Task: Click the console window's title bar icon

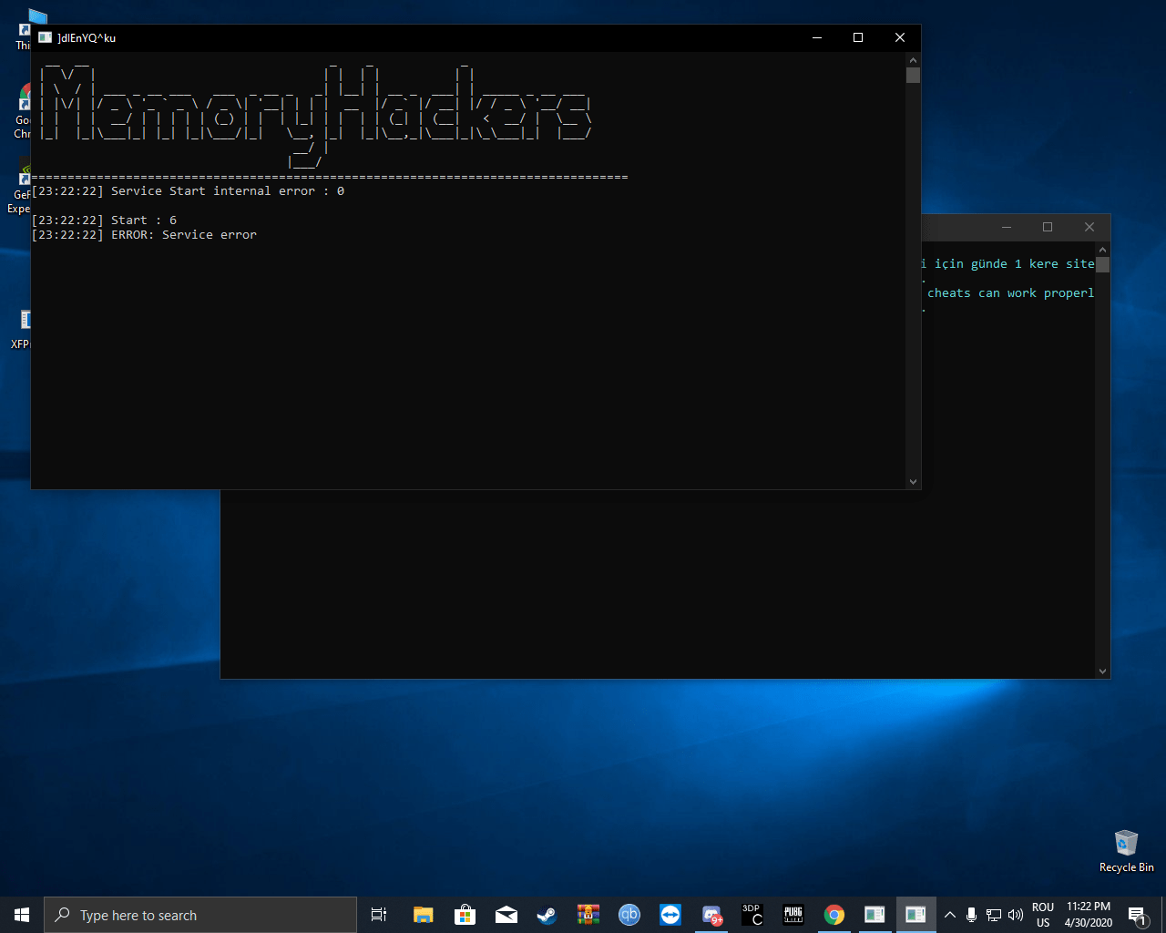Action: [x=45, y=37]
